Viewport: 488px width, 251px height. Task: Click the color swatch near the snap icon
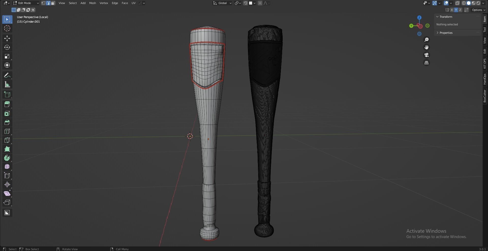[251, 3]
